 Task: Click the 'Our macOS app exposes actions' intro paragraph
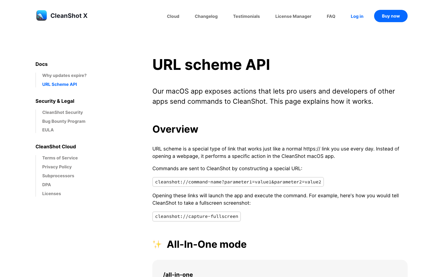274,96
